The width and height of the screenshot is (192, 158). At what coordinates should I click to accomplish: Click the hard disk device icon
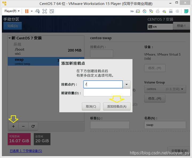pos(138,11)
